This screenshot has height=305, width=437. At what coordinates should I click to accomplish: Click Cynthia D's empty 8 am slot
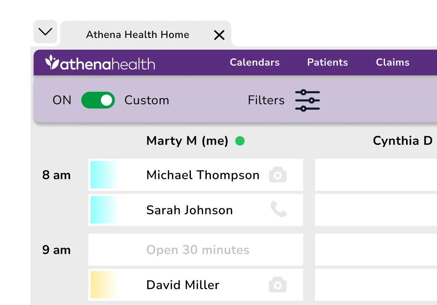pos(376,175)
